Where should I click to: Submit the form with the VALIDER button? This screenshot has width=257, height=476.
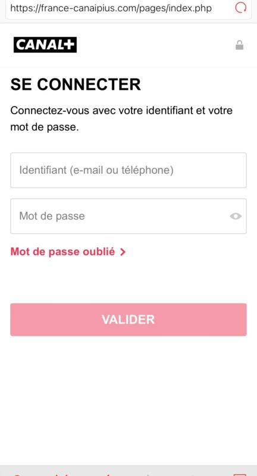(128, 320)
